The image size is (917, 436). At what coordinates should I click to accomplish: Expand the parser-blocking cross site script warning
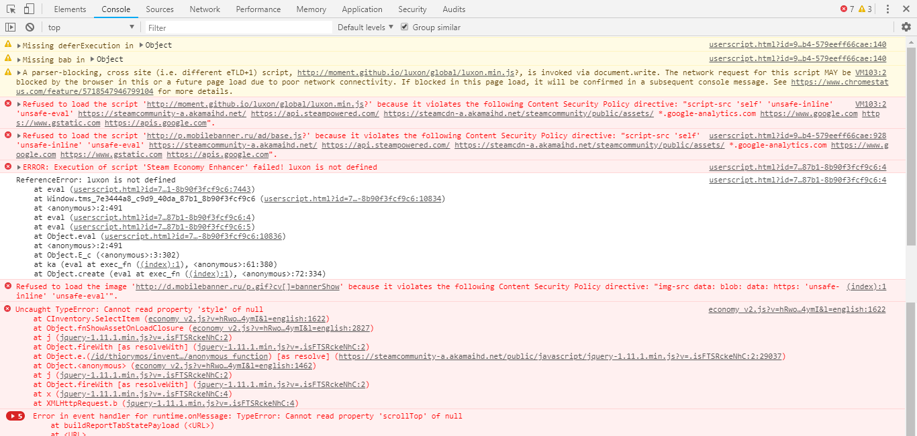[x=19, y=73]
